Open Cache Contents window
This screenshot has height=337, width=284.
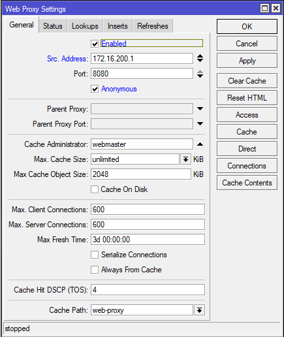(247, 183)
